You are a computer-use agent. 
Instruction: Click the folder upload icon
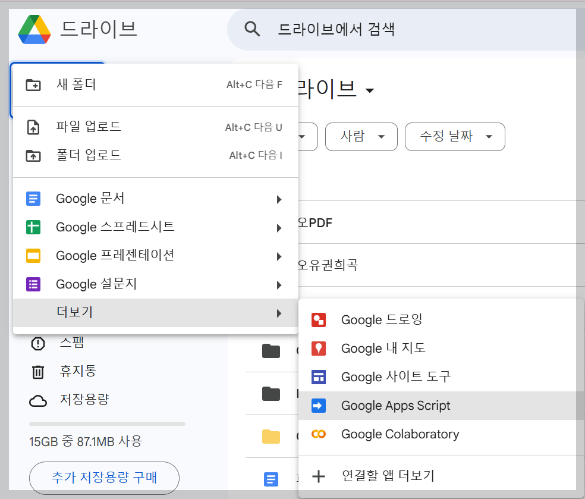coord(33,155)
